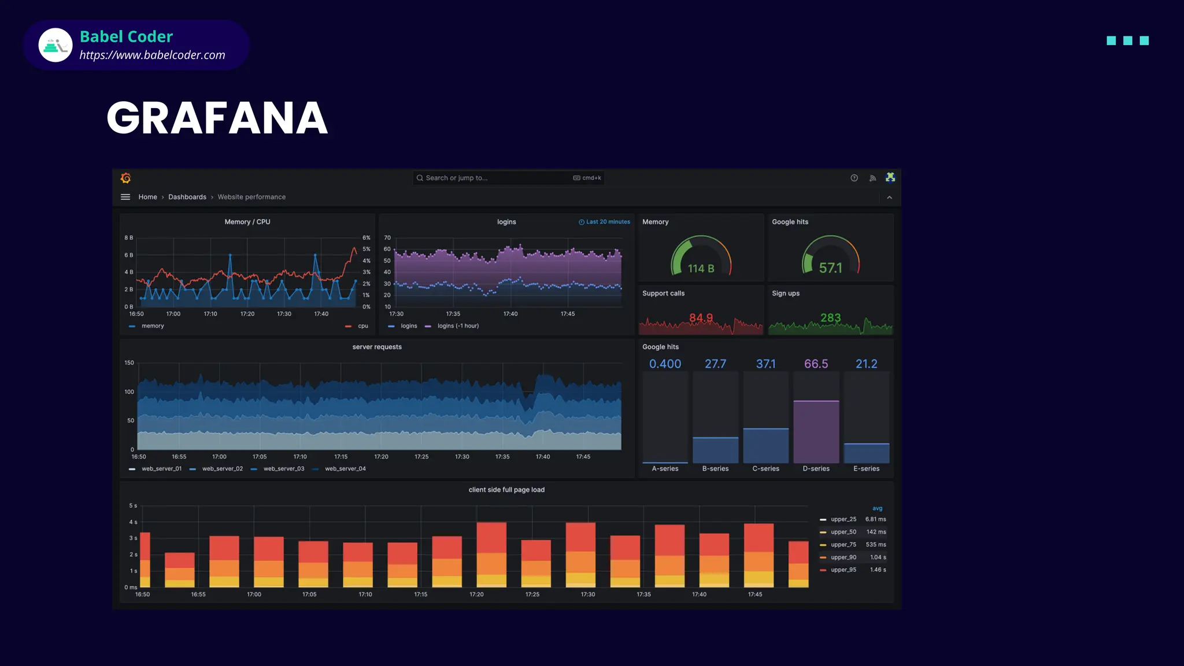Click the cmd+k shortcut hint
The width and height of the screenshot is (1184, 666).
pyautogui.click(x=587, y=178)
